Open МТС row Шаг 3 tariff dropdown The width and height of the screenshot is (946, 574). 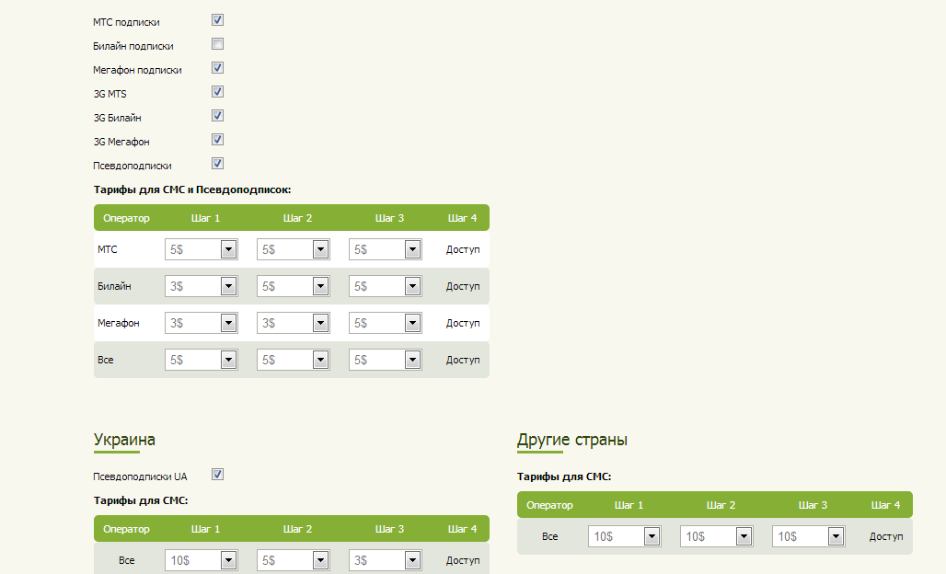[386, 249]
